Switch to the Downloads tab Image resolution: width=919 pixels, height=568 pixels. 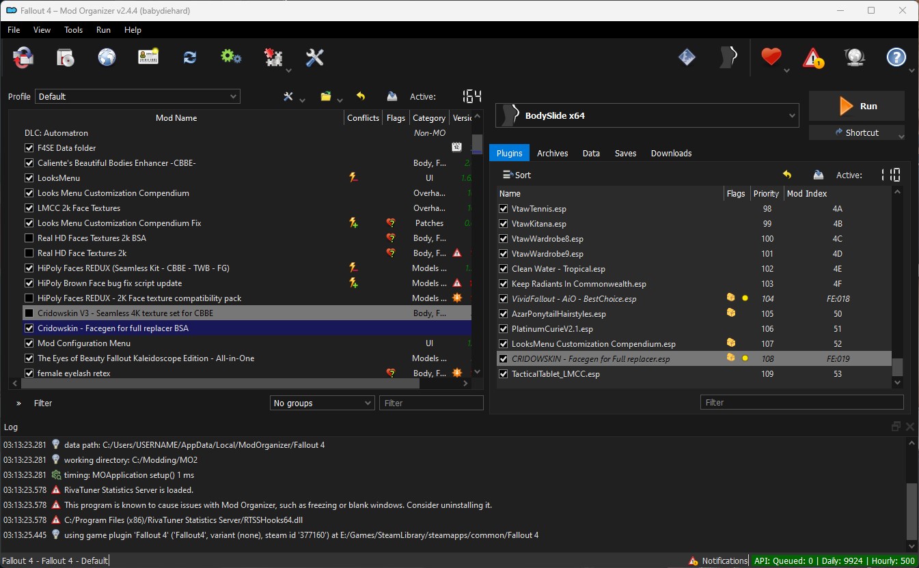coord(671,154)
